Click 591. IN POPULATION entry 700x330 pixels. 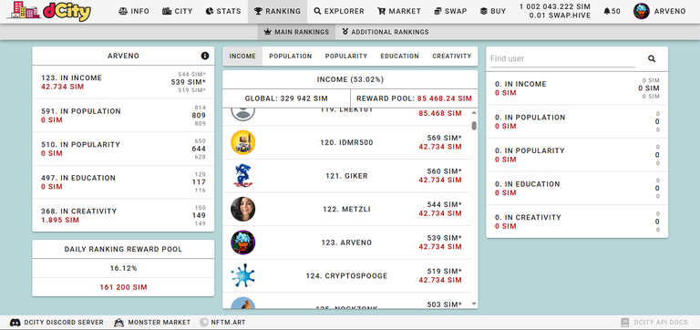point(81,111)
